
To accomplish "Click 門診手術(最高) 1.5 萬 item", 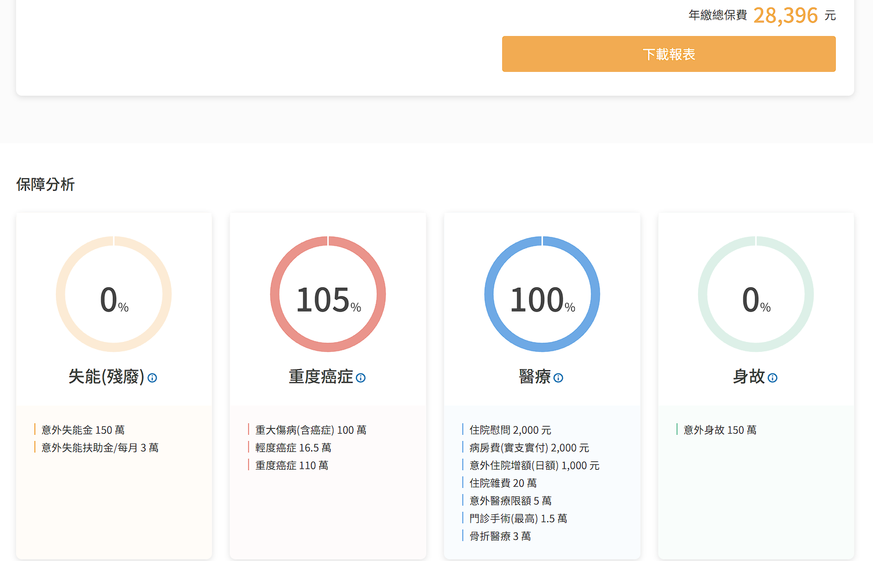I will pos(518,518).
